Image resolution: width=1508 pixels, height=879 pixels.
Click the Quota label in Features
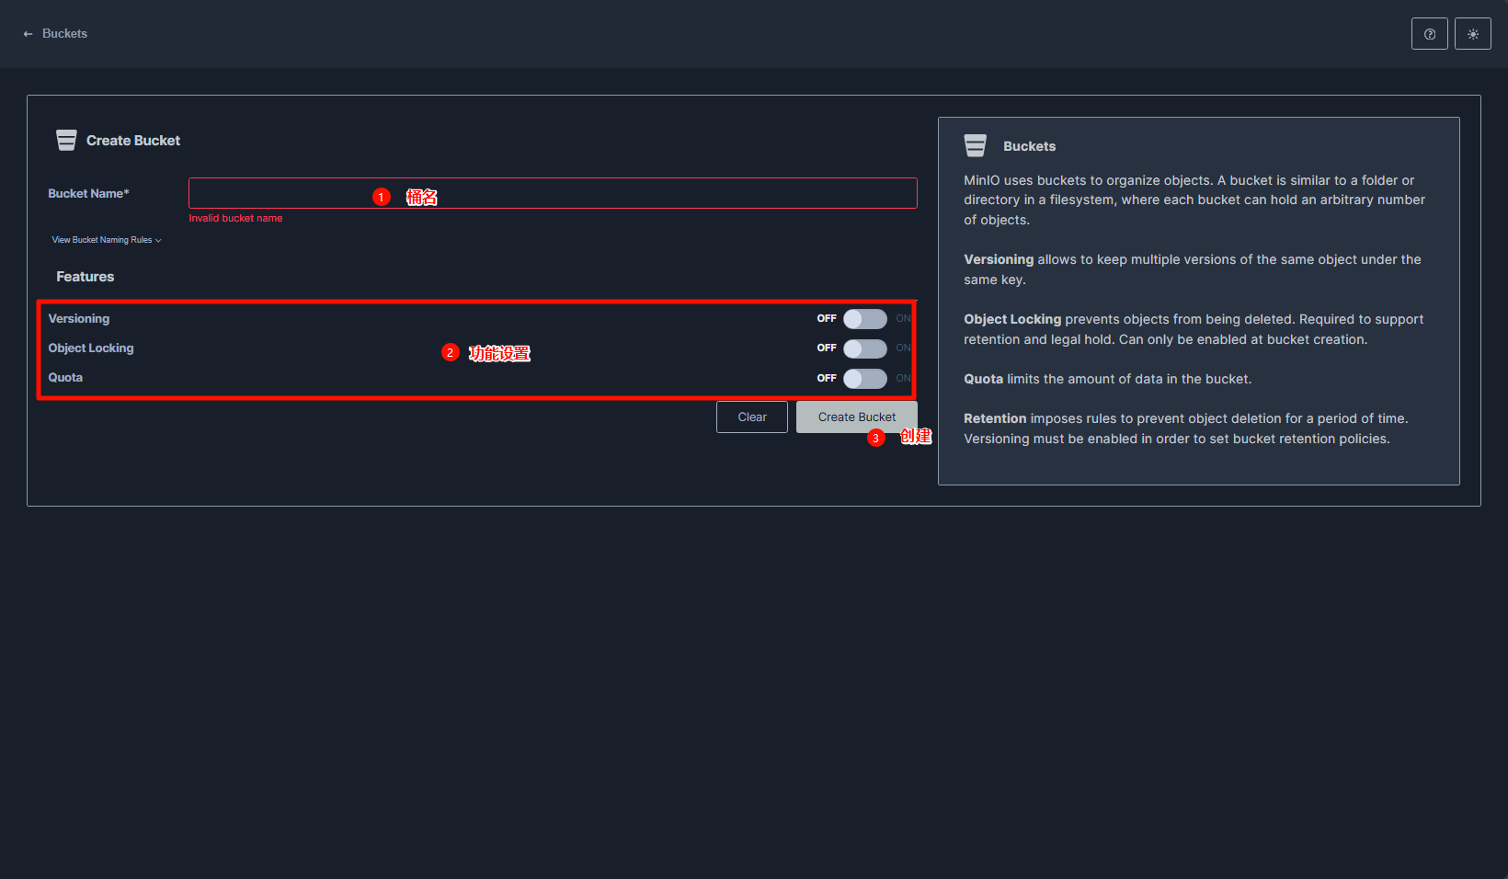[65, 378]
